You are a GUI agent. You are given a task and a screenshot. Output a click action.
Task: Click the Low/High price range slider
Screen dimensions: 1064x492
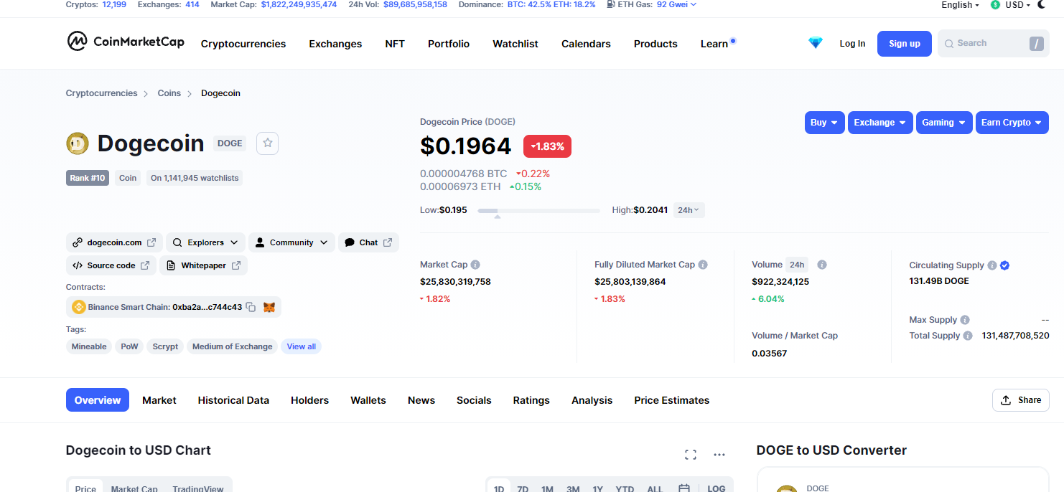tap(538, 211)
